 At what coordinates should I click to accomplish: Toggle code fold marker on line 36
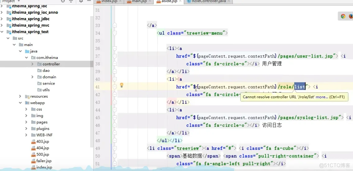[115, 49]
